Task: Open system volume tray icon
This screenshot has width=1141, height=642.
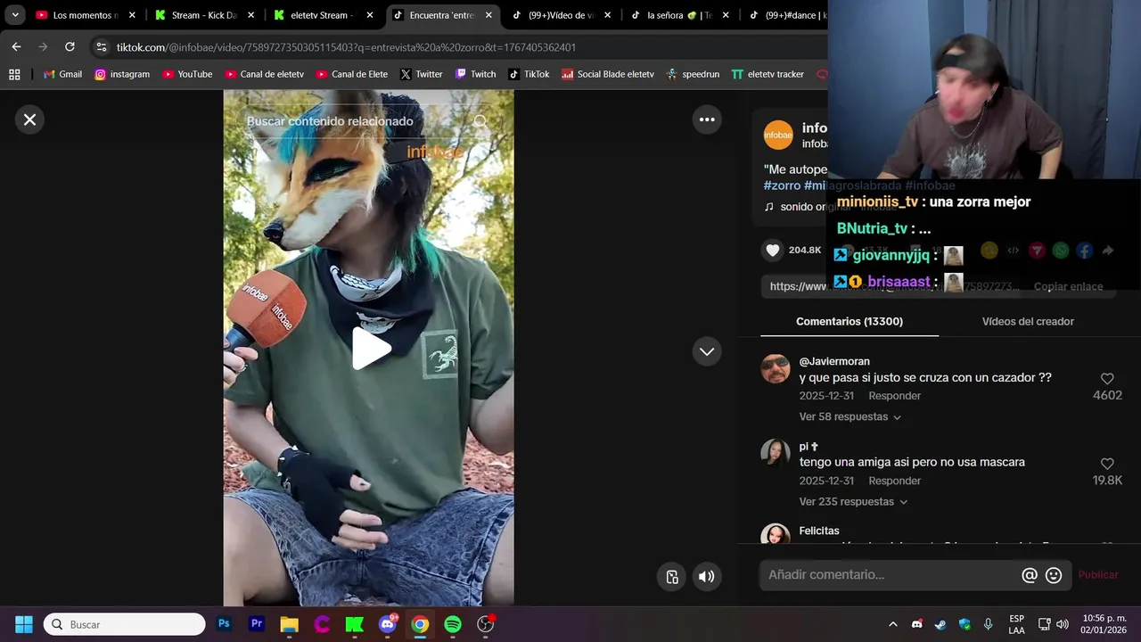Action: click(1062, 624)
